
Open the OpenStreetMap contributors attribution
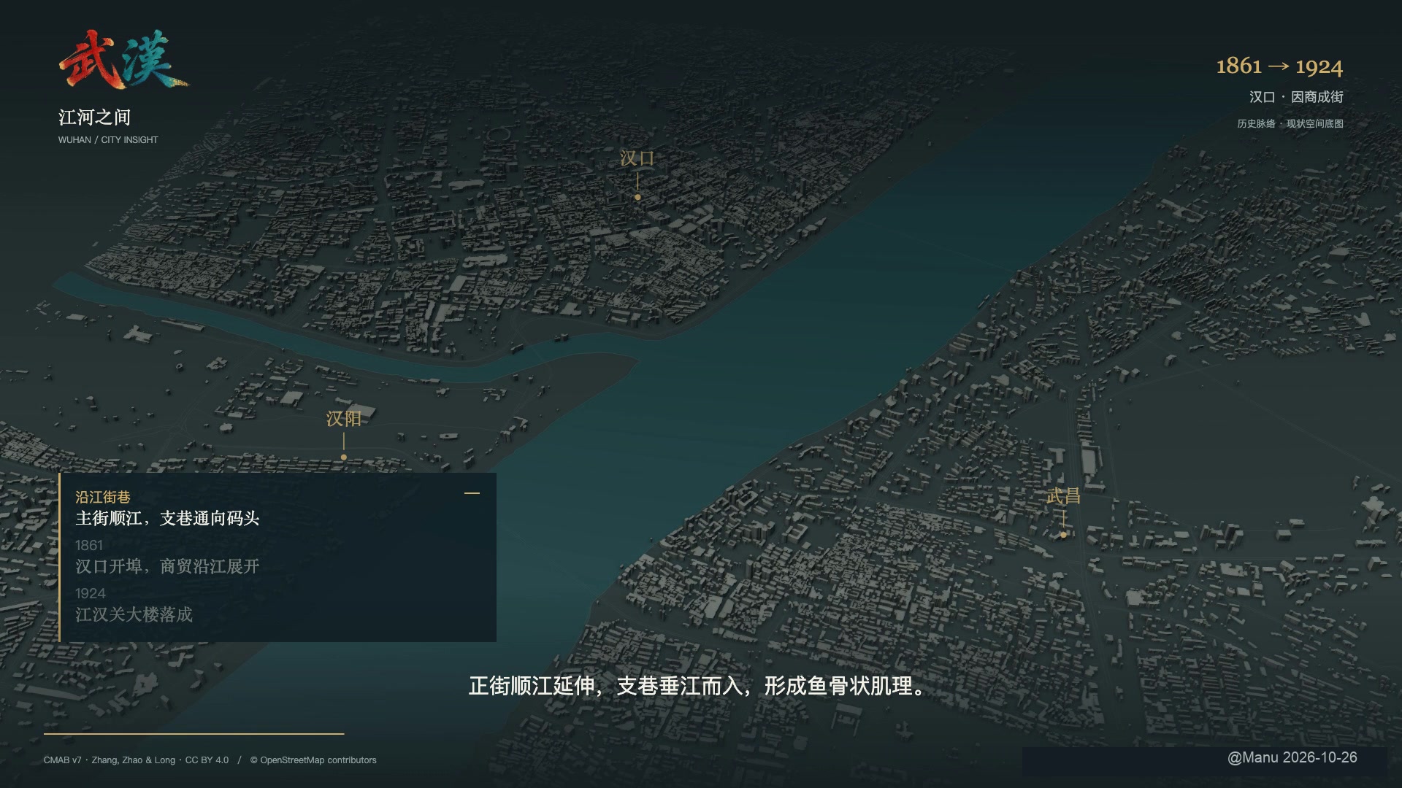pyautogui.click(x=313, y=760)
